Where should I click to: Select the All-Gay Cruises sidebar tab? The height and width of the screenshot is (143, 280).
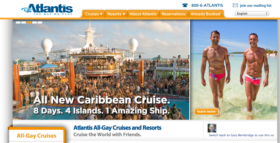pos(37,136)
